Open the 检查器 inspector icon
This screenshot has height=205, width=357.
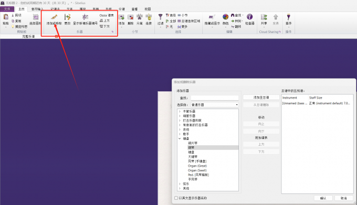(249, 17)
